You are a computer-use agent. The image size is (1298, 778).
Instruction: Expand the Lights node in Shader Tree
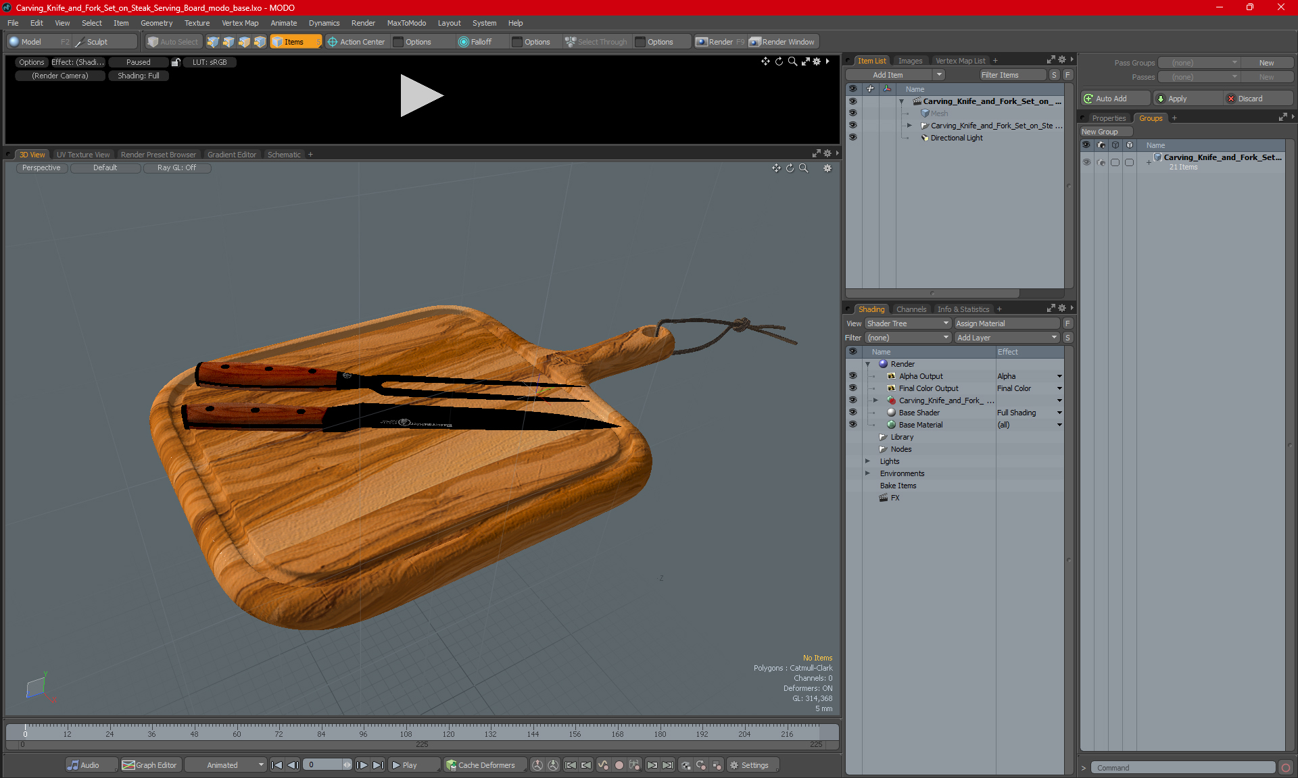point(867,461)
